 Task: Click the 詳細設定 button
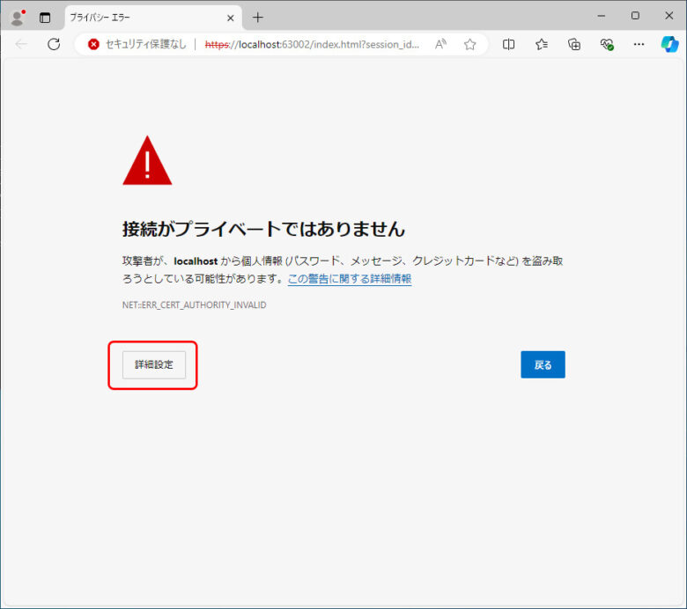(x=154, y=364)
